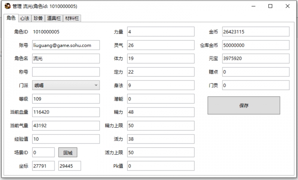Image resolution: width=298 pixels, height=180 pixels.
Task: Click the app icon in title bar
Action: click(x=7, y=6)
